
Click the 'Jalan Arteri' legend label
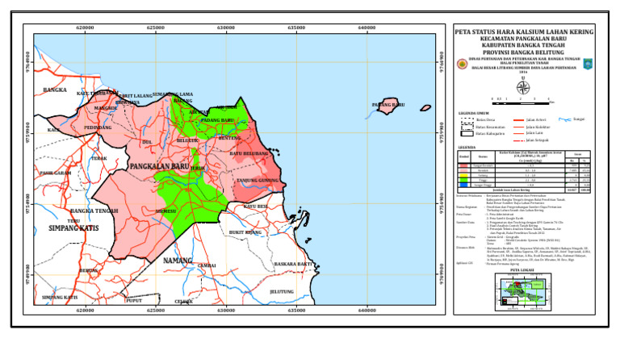click(x=536, y=119)
